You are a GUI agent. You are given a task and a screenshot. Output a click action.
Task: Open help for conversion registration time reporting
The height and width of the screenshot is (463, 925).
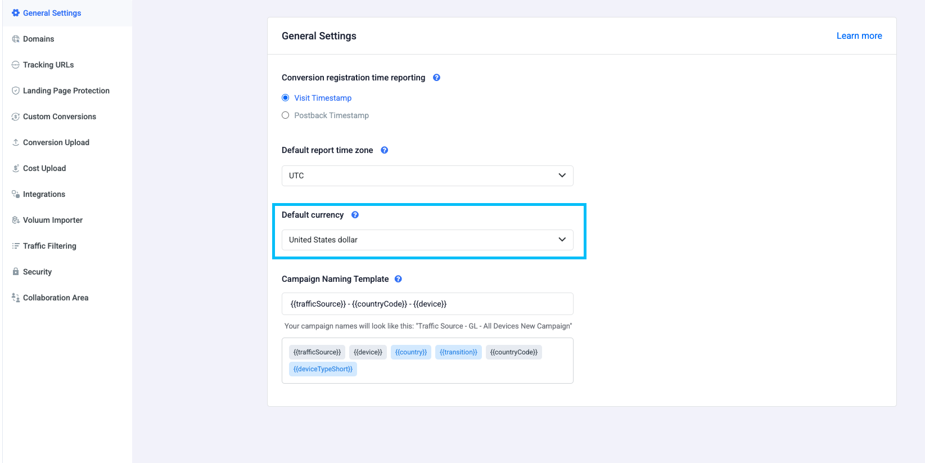coord(436,78)
